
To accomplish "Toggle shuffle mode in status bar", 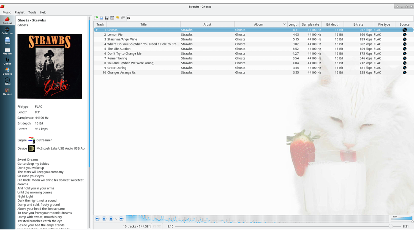I will tap(159, 226).
